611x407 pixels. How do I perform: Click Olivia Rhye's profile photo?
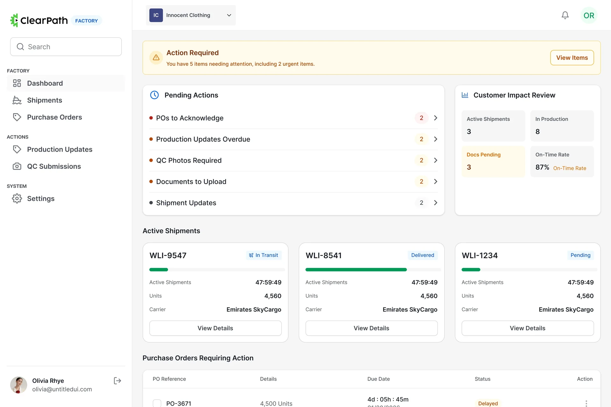click(x=18, y=385)
